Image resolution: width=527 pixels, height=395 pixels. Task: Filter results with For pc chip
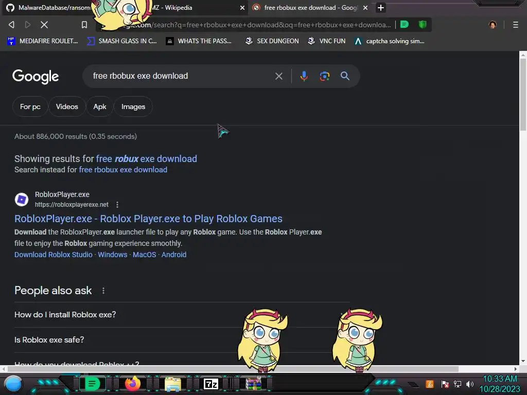coord(30,107)
